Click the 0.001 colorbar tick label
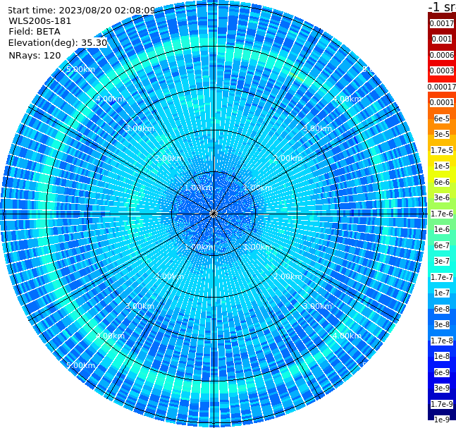Image resolution: width=456 pixels, height=428 pixels. 442,39
